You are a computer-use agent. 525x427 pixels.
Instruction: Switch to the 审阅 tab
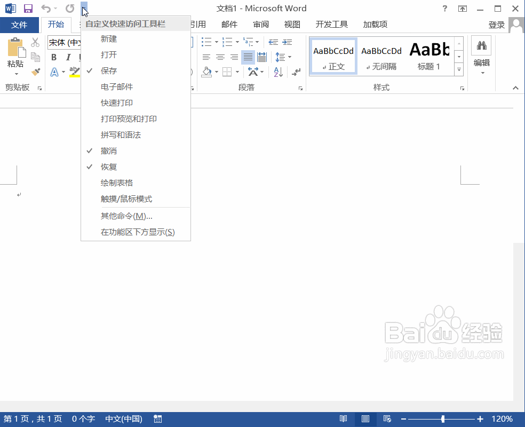[x=261, y=25]
